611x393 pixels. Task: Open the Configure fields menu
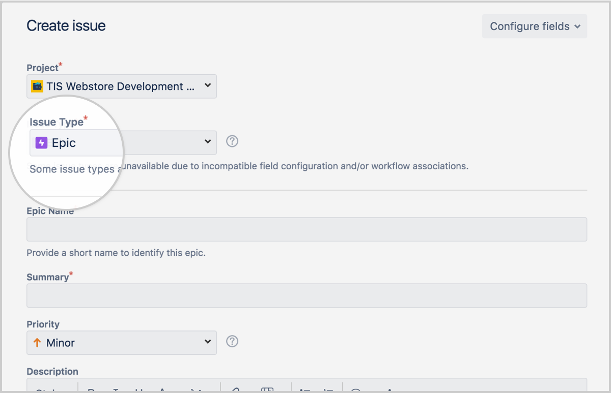[x=534, y=26]
